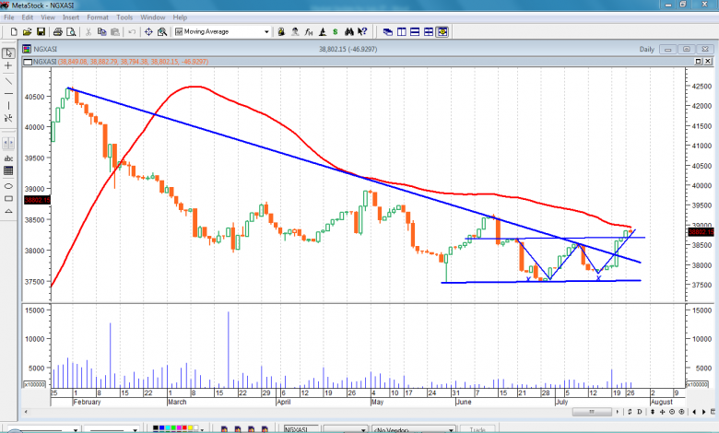Click the crosshair pointer tool icon

[x=8, y=66]
